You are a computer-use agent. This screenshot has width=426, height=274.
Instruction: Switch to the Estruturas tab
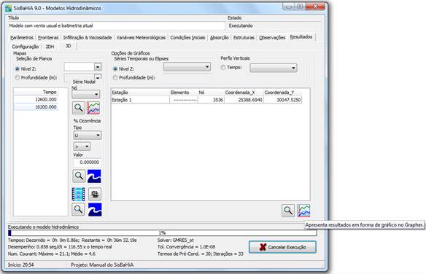(244, 37)
